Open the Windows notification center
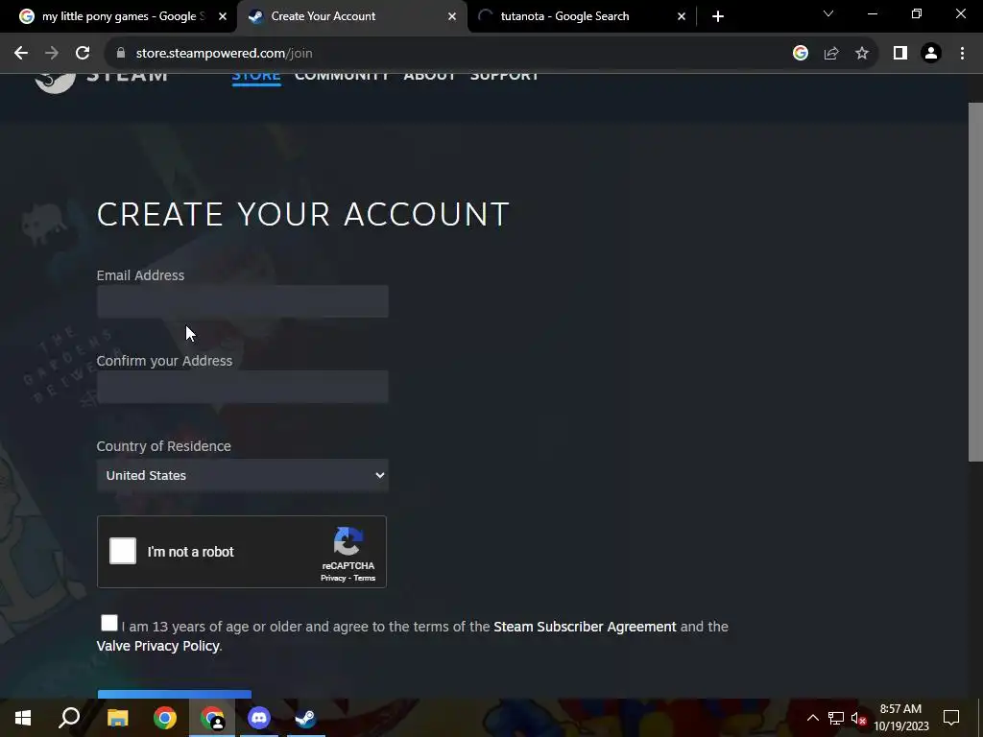Image resolution: width=983 pixels, height=737 pixels. tap(951, 718)
